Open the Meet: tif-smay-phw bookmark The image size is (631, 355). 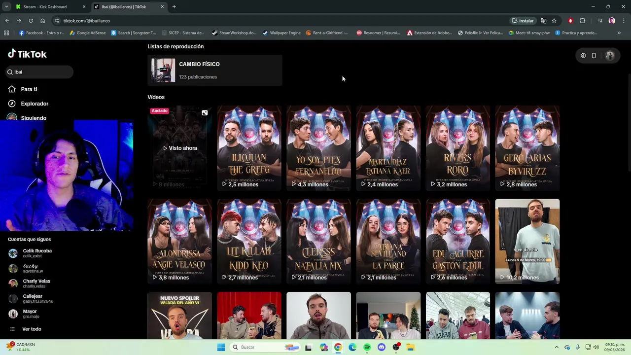[x=528, y=33]
